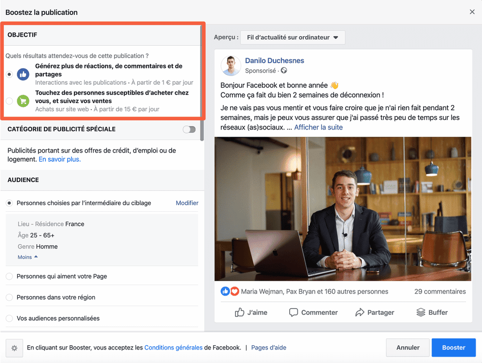Image resolution: width=482 pixels, height=363 pixels.
Task: Select Personnes qui aiment votre Page
Action: 10,276
